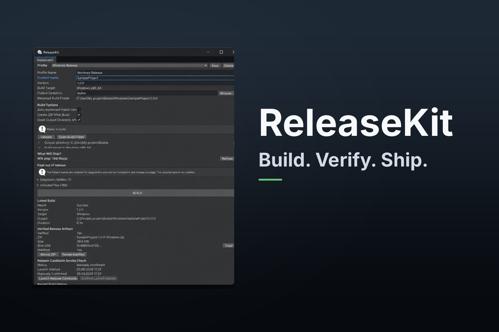499x332 pixels.
Task: Select the Resolved Build Folder path text
Action: click(117, 98)
